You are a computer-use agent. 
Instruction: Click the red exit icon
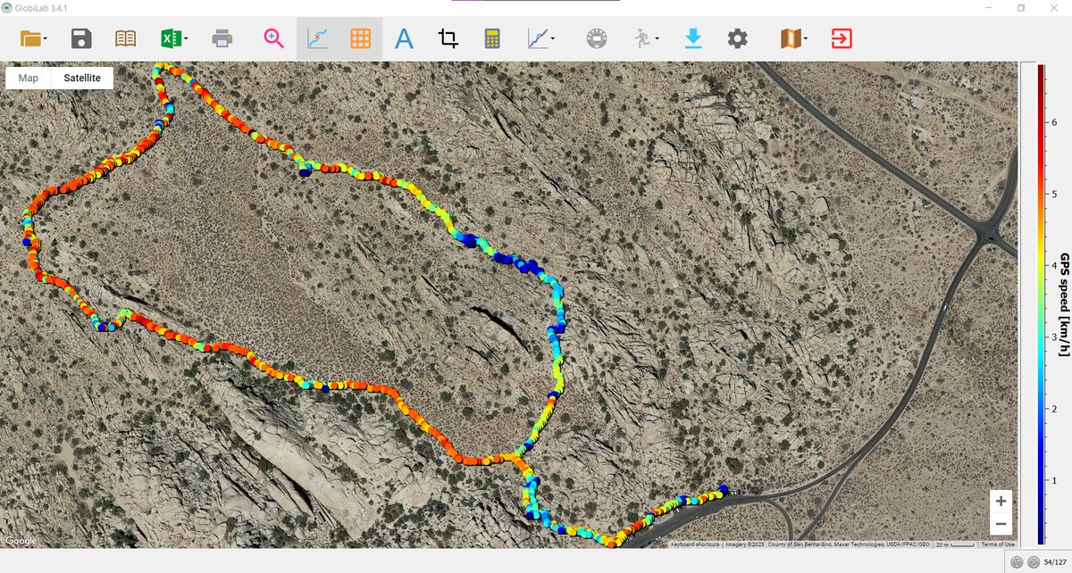click(841, 38)
